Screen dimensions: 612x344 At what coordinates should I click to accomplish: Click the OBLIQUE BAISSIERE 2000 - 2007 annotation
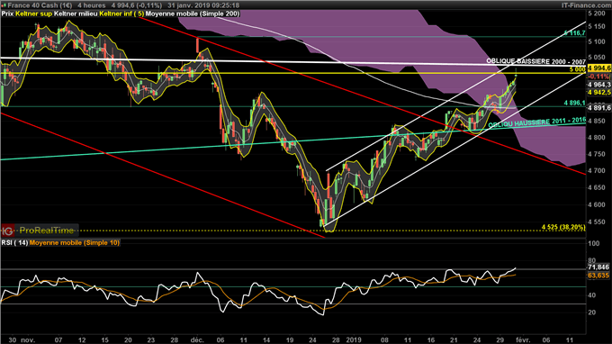[535, 61]
